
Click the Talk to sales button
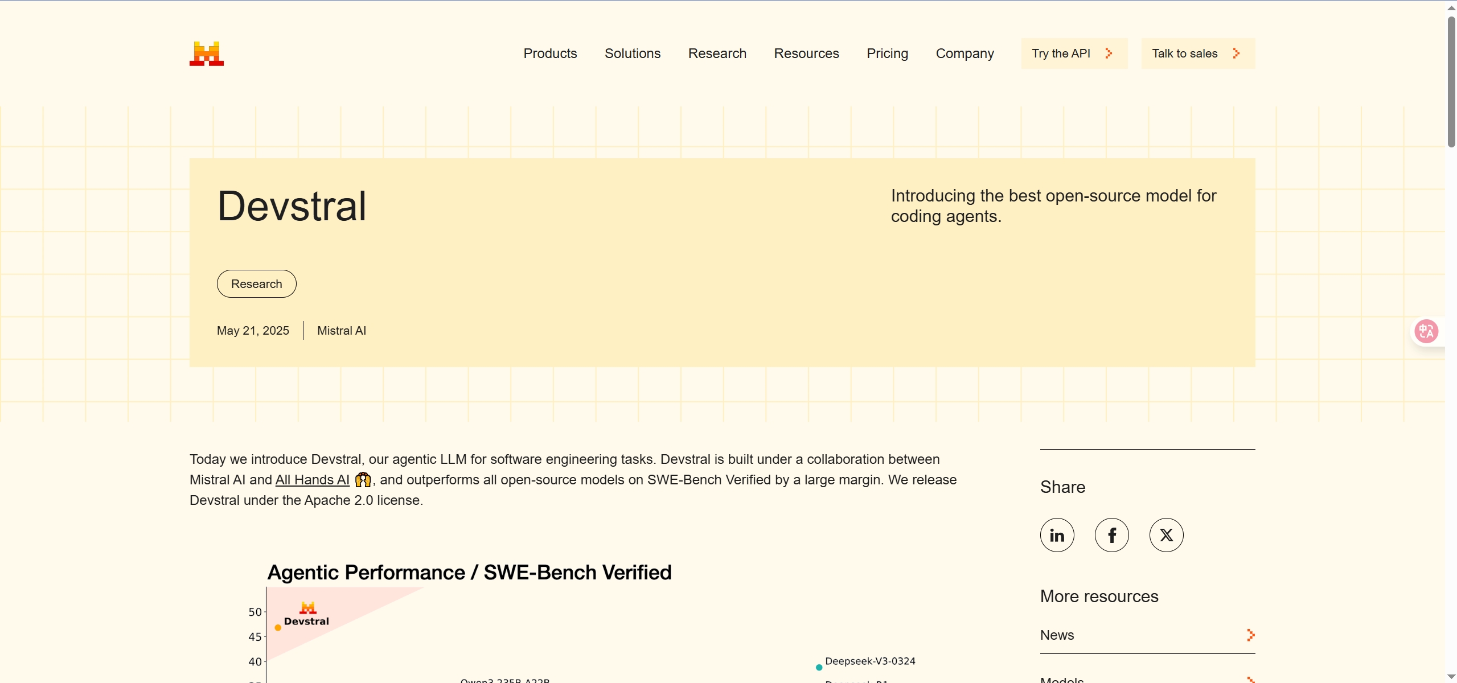(x=1198, y=54)
